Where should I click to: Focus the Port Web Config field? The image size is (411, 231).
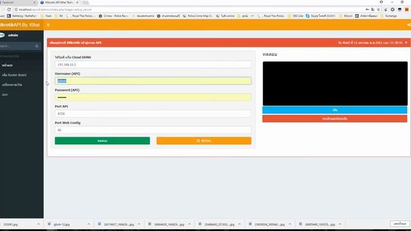(153, 130)
